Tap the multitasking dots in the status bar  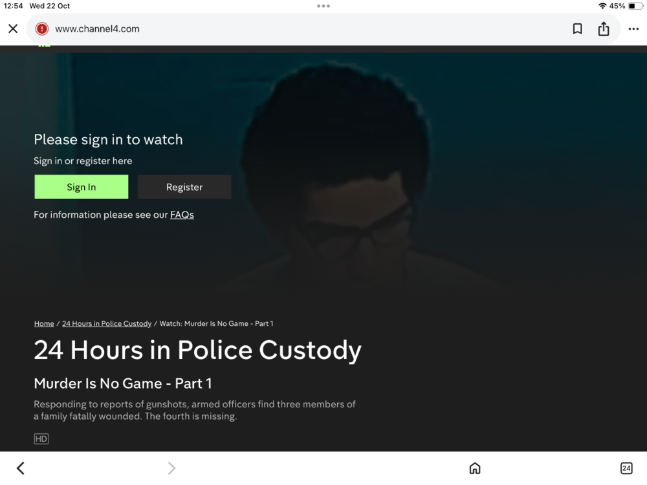323,6
